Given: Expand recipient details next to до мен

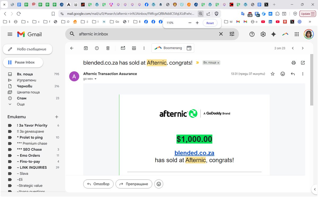Looking at the screenshot, I should tap(96, 79).
